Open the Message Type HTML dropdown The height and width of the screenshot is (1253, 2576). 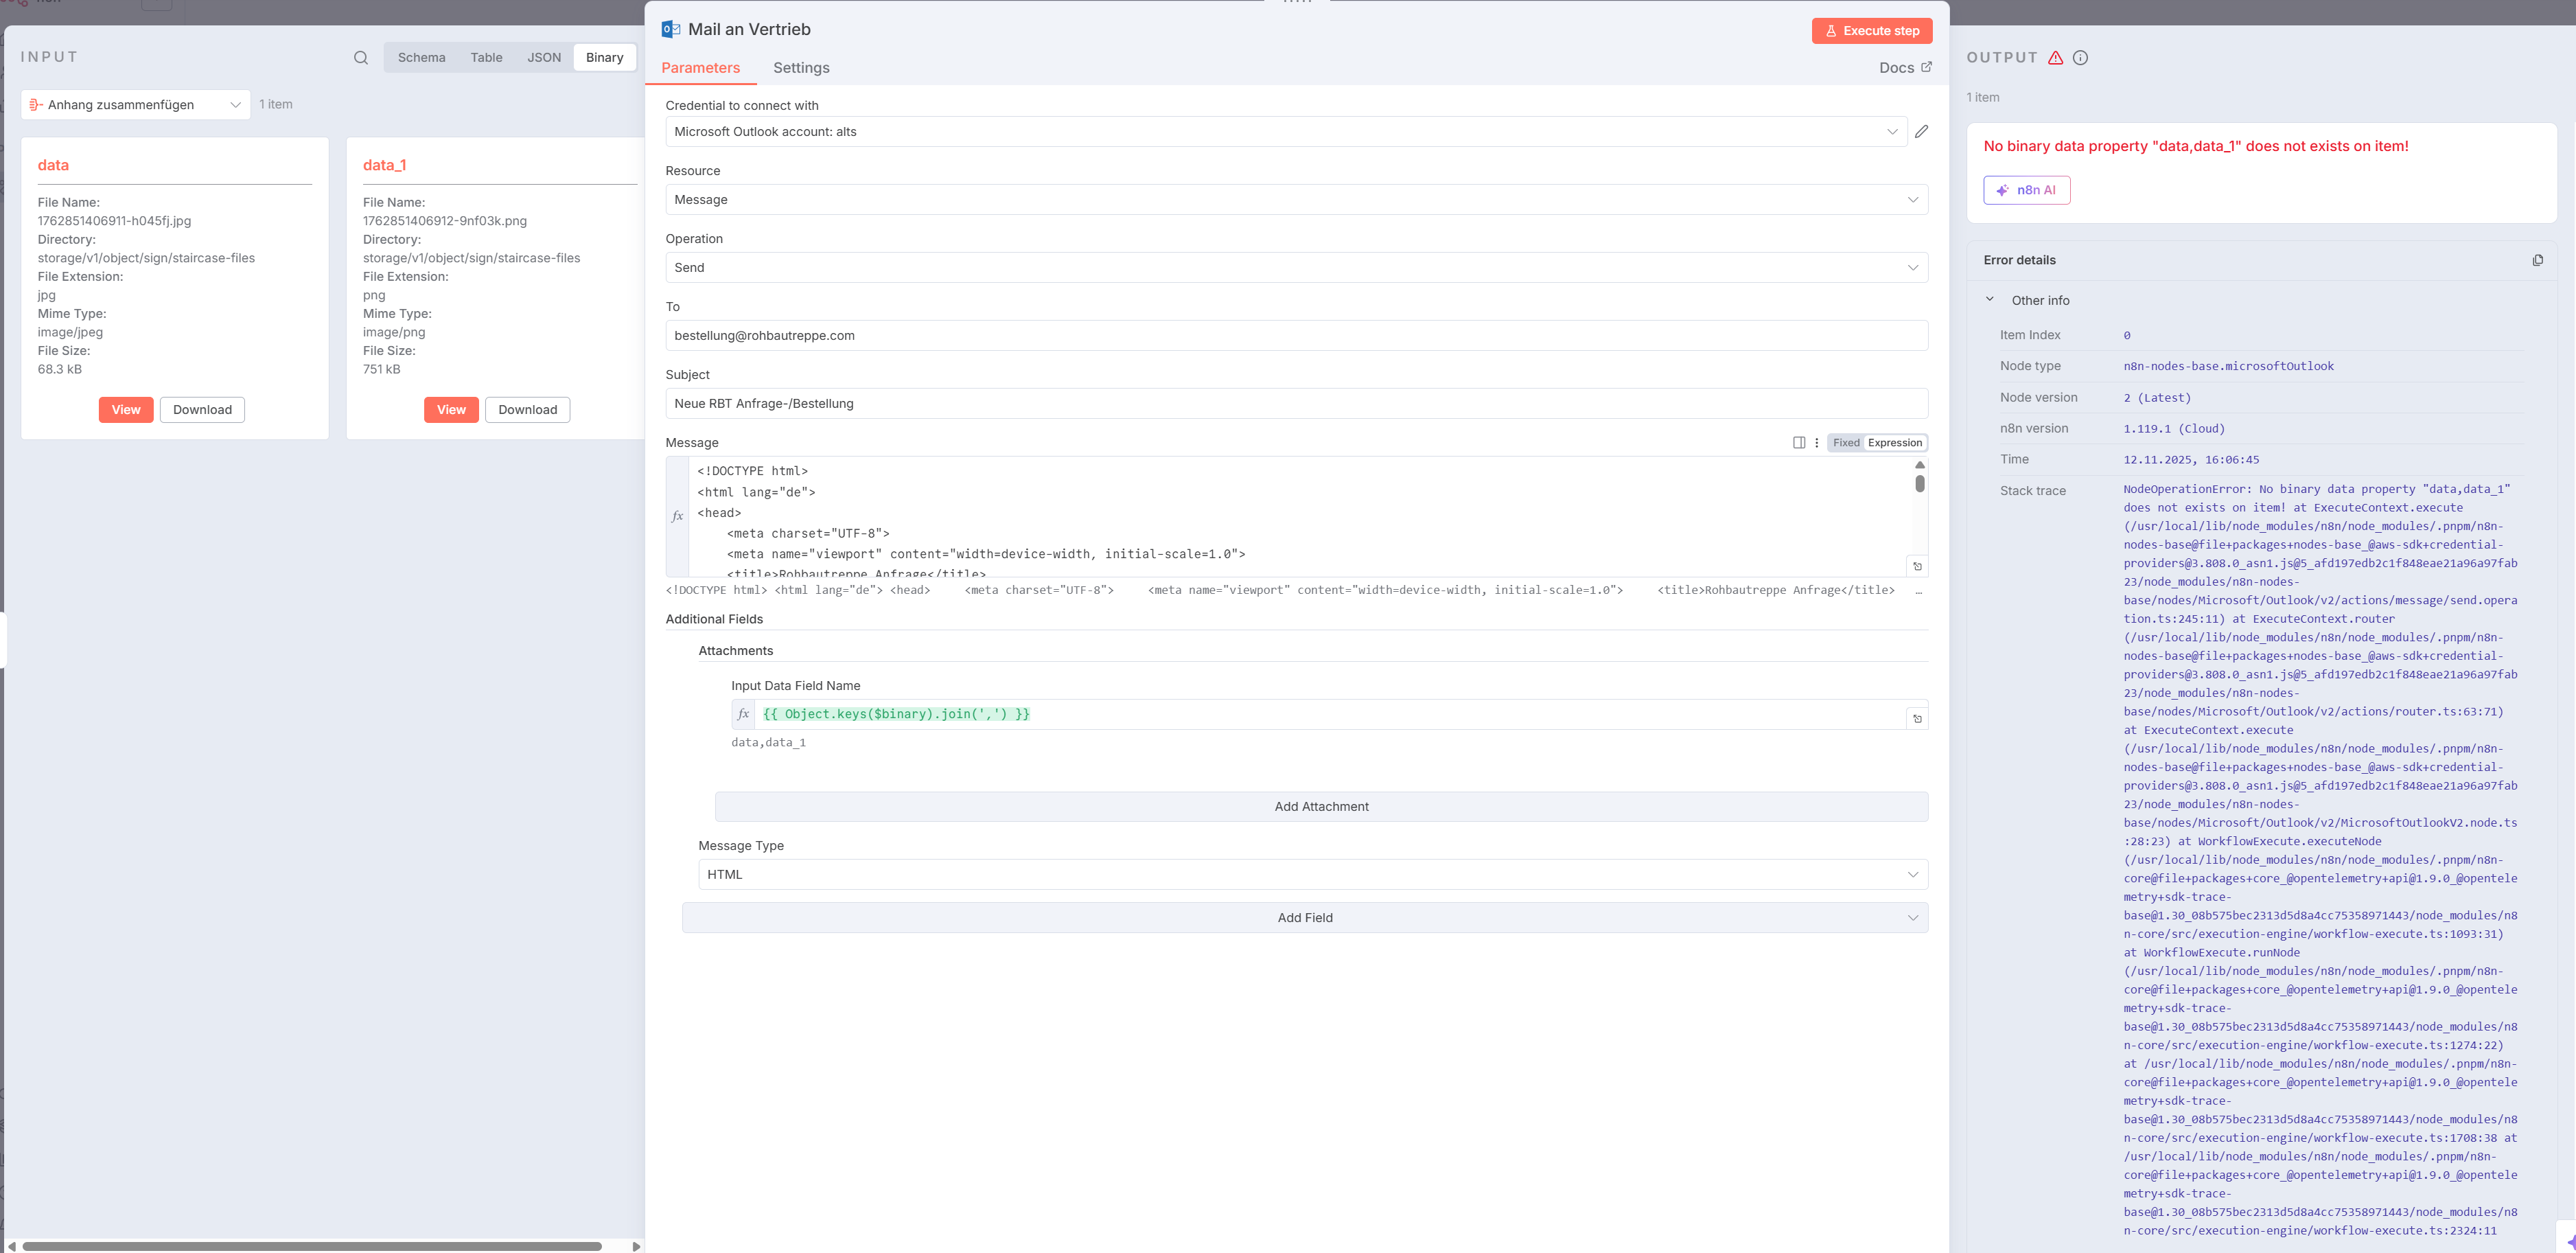pos(1312,874)
